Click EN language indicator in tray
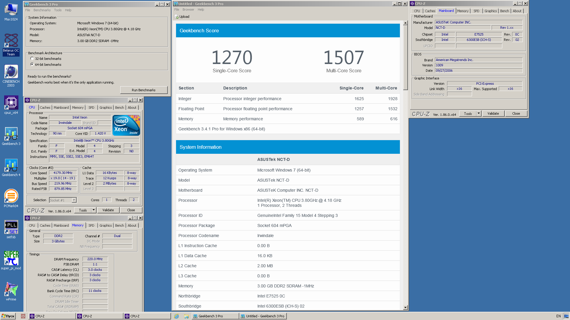The height and width of the screenshot is (320, 570). [558, 316]
